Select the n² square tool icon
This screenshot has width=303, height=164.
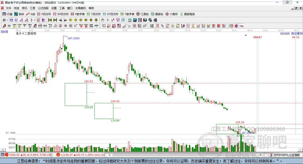point(50,26)
